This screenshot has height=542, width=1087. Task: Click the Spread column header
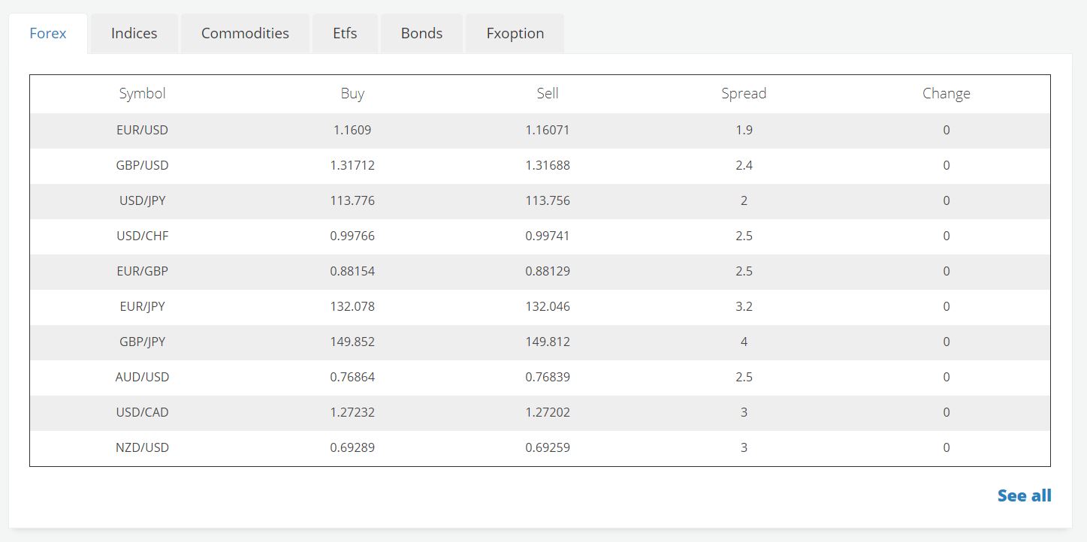click(x=744, y=94)
